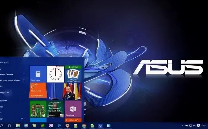Open the yellow Sticky Notes taskbar icon
This screenshot has height=129, width=208.
pos(34,125)
